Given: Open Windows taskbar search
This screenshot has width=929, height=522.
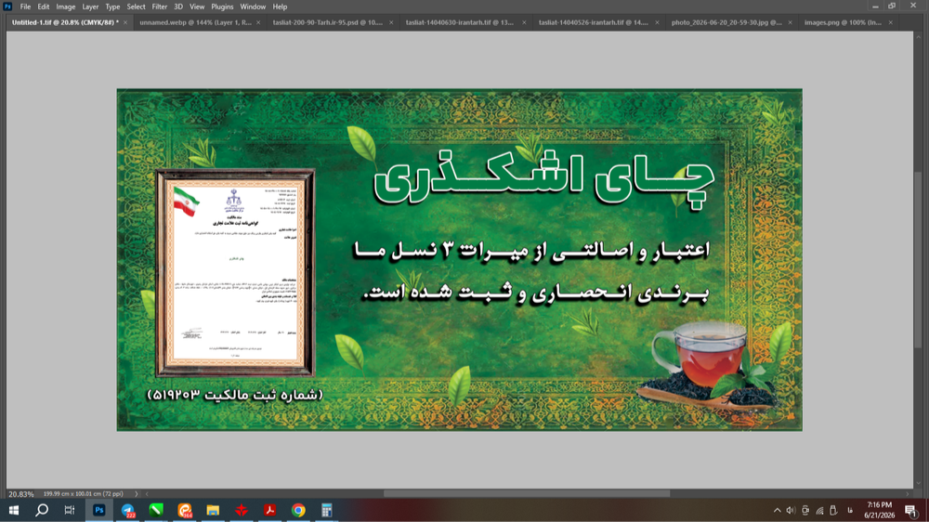Looking at the screenshot, I should coord(42,510).
